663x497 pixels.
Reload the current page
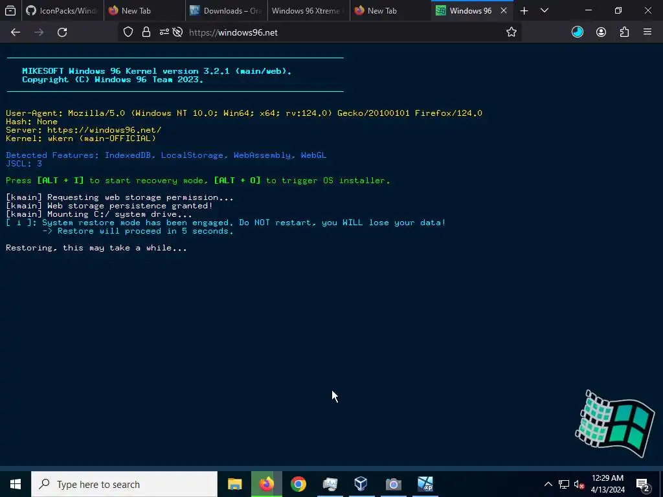62,32
